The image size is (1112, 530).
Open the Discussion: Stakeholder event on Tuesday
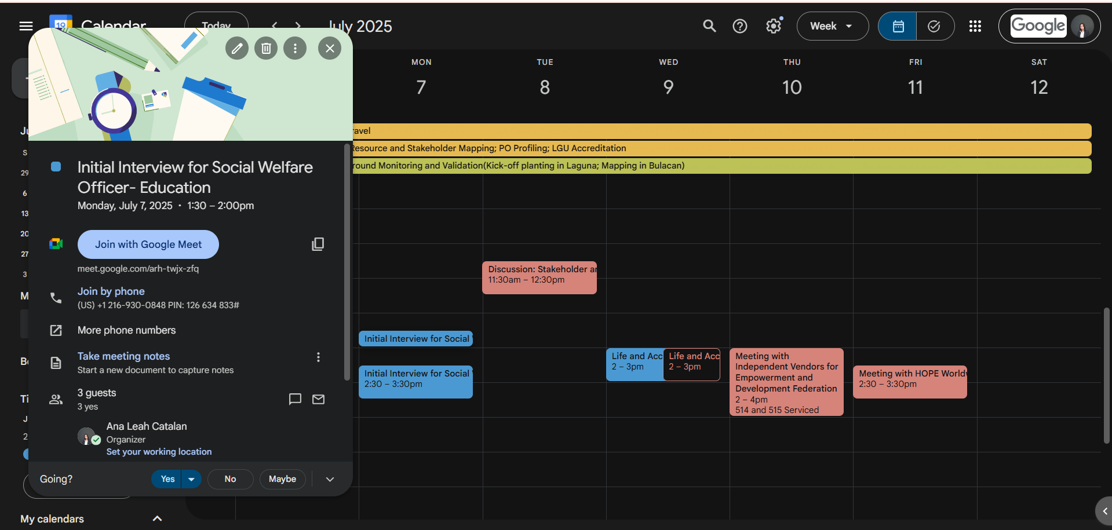click(x=539, y=277)
